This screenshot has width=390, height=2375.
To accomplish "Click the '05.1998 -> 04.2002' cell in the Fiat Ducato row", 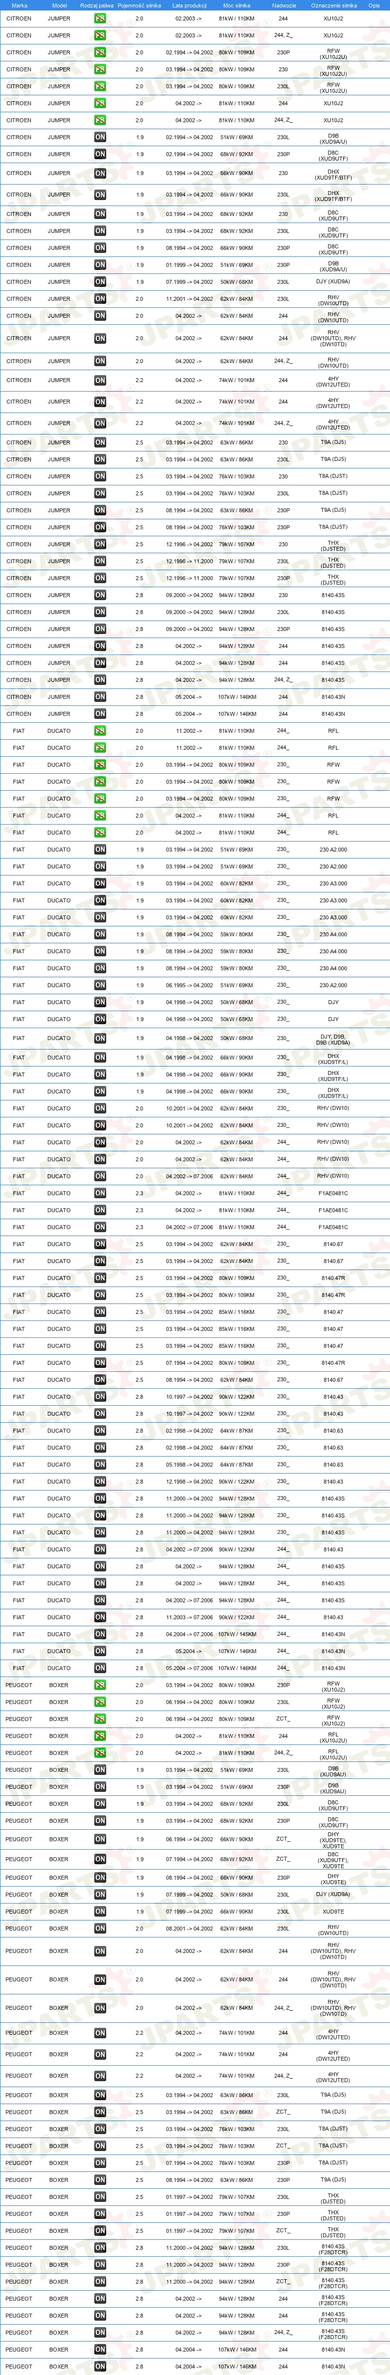I will point(189,1464).
